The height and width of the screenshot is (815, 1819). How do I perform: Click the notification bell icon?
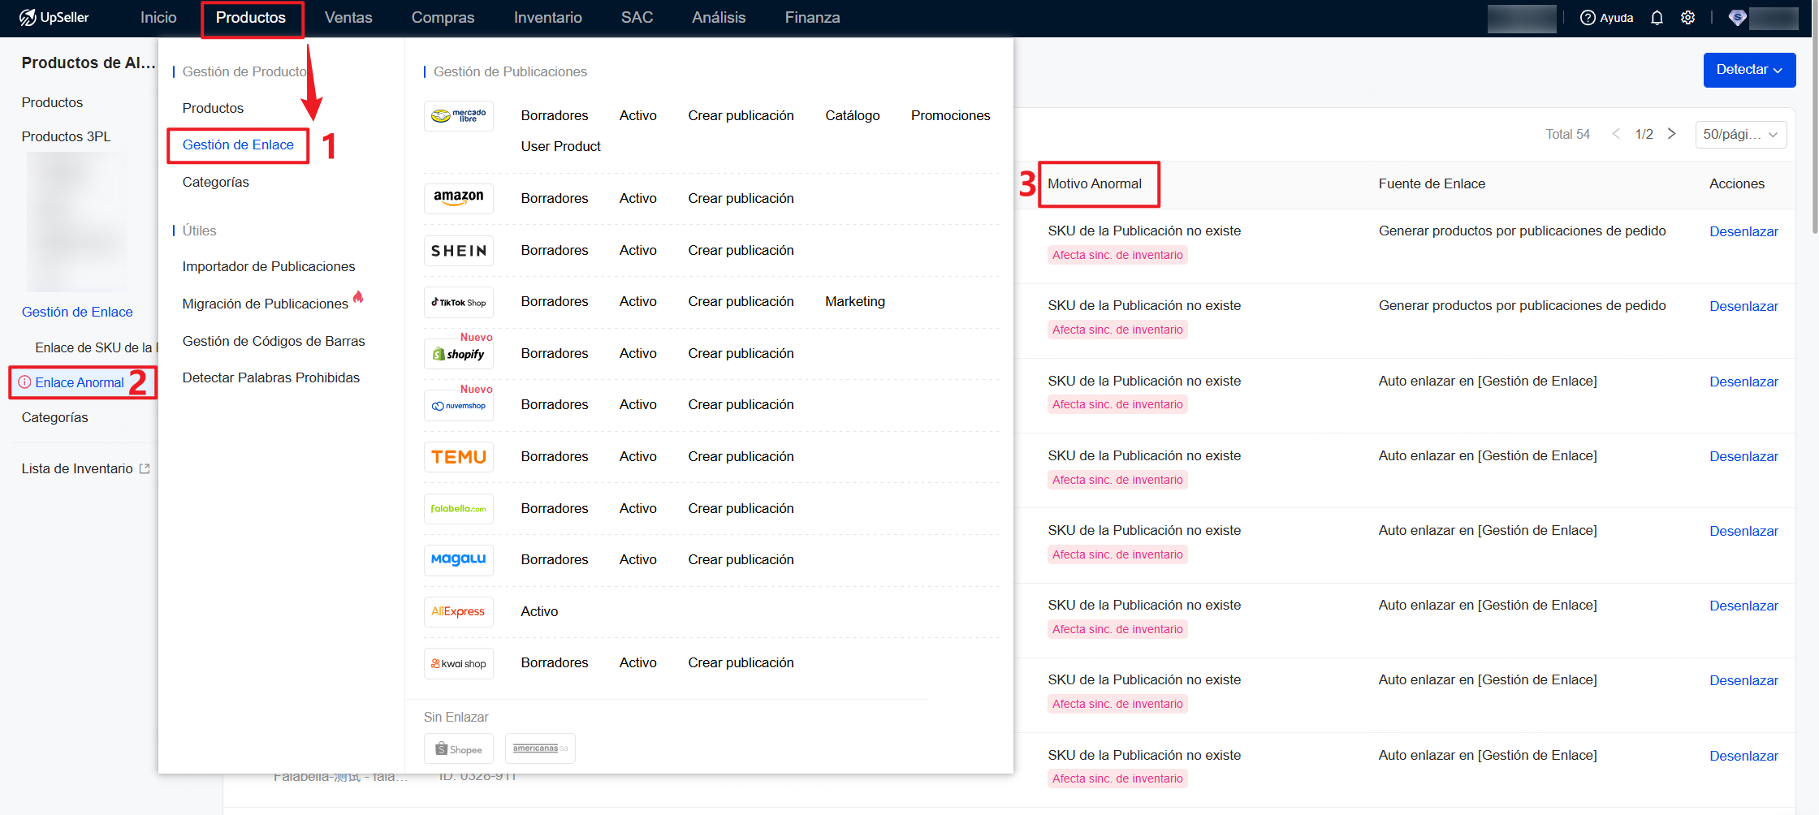pos(1657,18)
